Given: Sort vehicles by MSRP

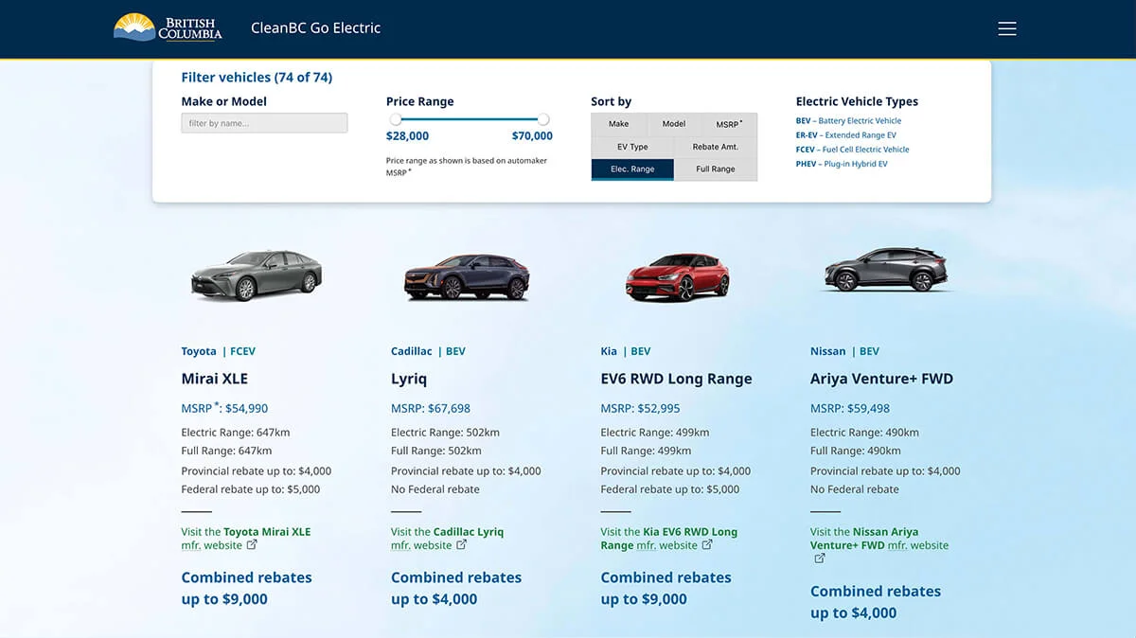Looking at the screenshot, I should tap(729, 124).
